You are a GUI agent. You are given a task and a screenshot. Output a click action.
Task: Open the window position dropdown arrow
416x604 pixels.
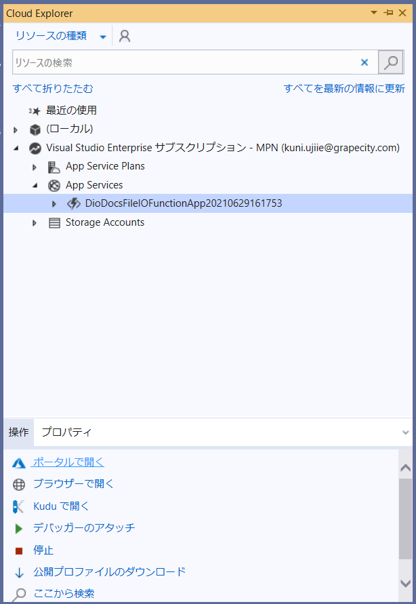(x=374, y=13)
